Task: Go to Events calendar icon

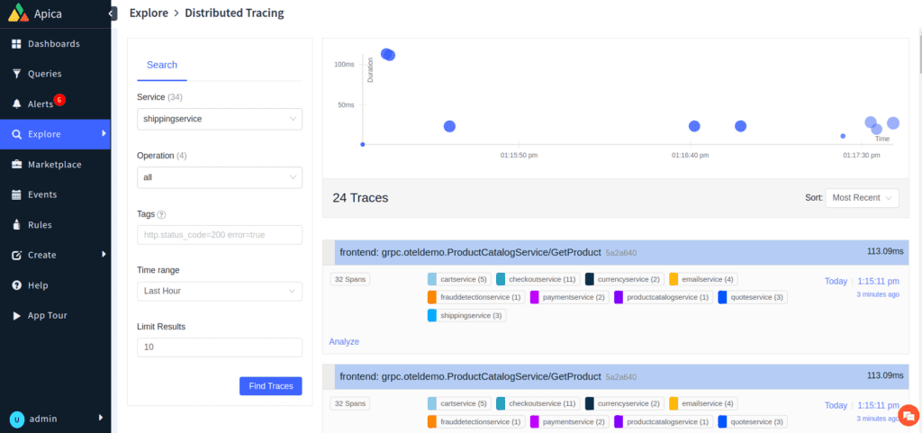Action: (16, 194)
